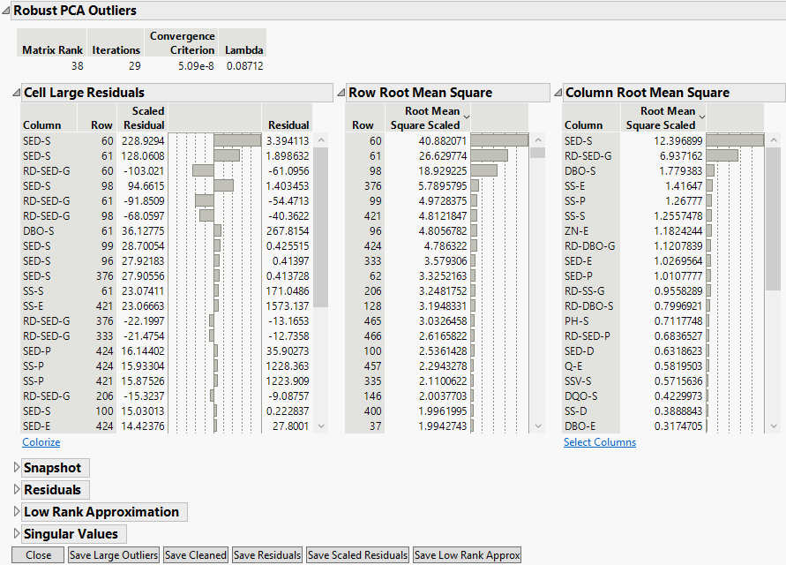This screenshot has width=786, height=565.
Task: Click the Colorize link
Action: point(41,441)
